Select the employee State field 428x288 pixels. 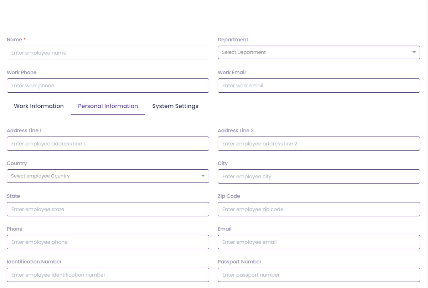tap(108, 209)
